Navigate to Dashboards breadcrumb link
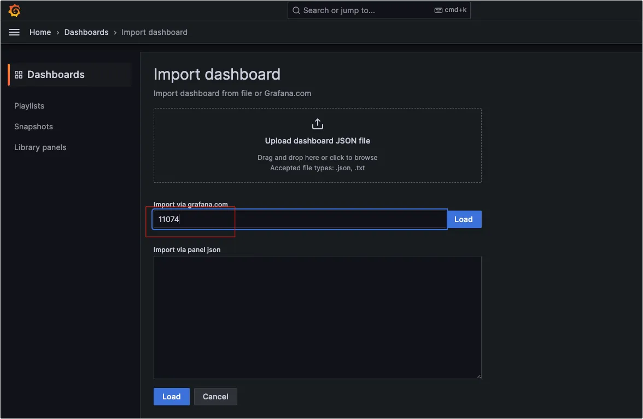The height and width of the screenshot is (419, 643). [x=86, y=32]
